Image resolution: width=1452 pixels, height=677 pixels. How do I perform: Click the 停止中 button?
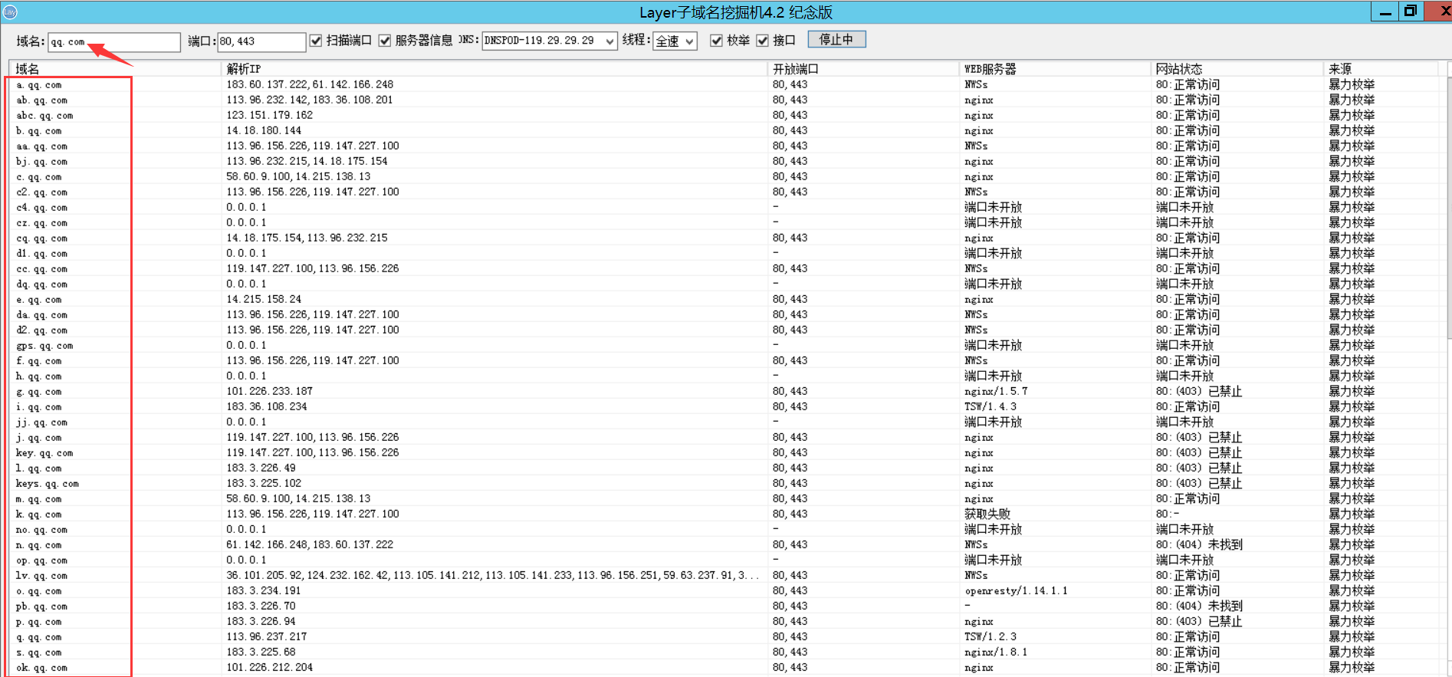coord(836,39)
